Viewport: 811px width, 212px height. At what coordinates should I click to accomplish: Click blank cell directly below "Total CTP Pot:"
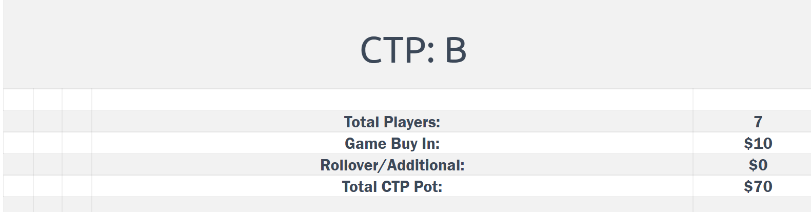[392, 204]
